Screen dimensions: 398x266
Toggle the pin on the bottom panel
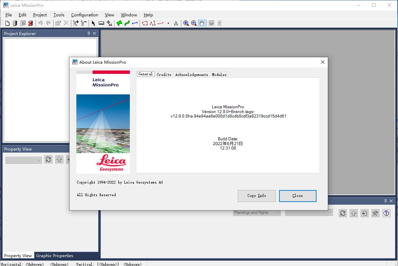386,201
